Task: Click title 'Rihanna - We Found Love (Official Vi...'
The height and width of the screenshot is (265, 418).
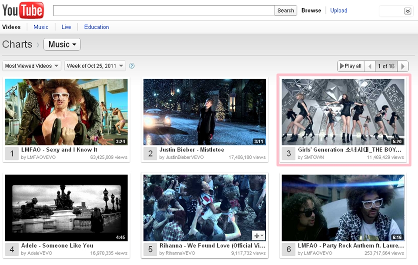Action: (212, 245)
